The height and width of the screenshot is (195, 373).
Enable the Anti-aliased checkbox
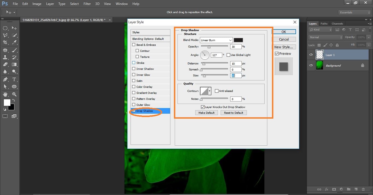coord(217,91)
